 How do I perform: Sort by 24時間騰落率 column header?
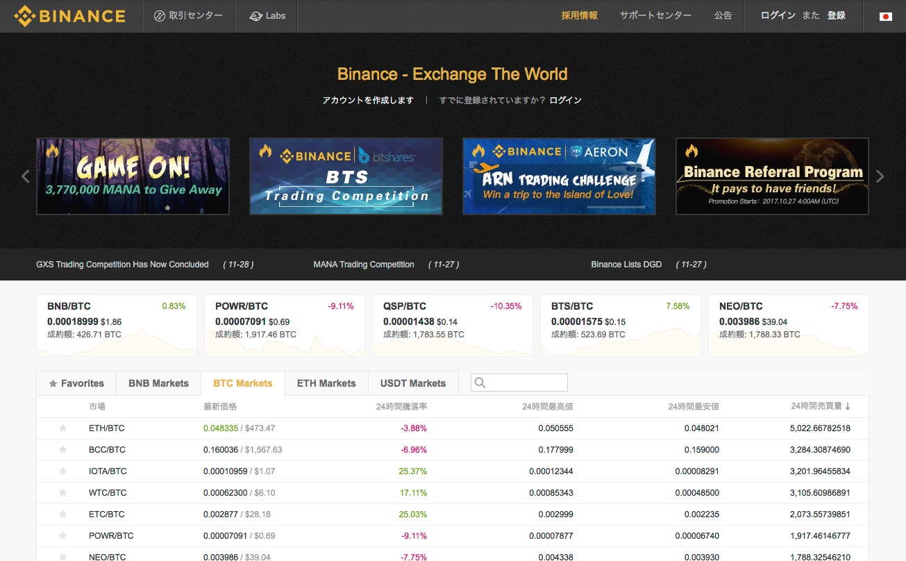(x=401, y=406)
